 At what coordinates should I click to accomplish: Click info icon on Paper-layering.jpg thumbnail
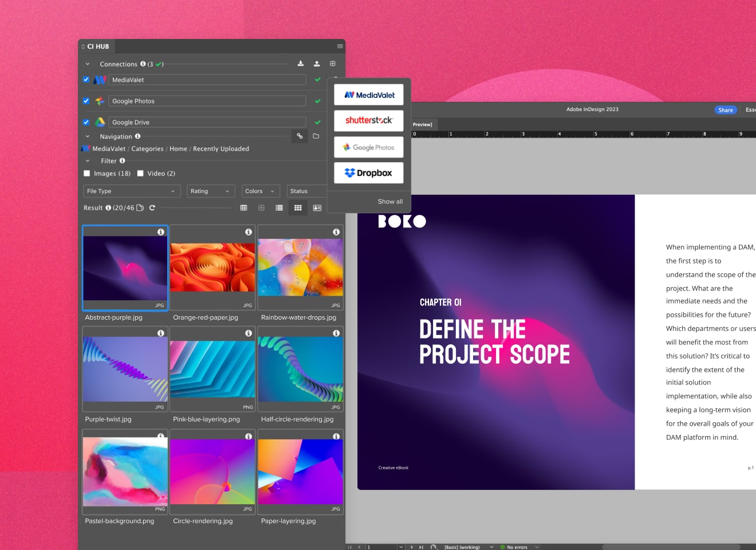coord(336,436)
